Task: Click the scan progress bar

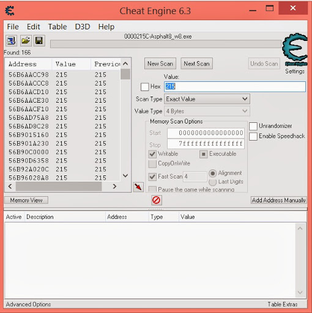Action: click(166, 44)
